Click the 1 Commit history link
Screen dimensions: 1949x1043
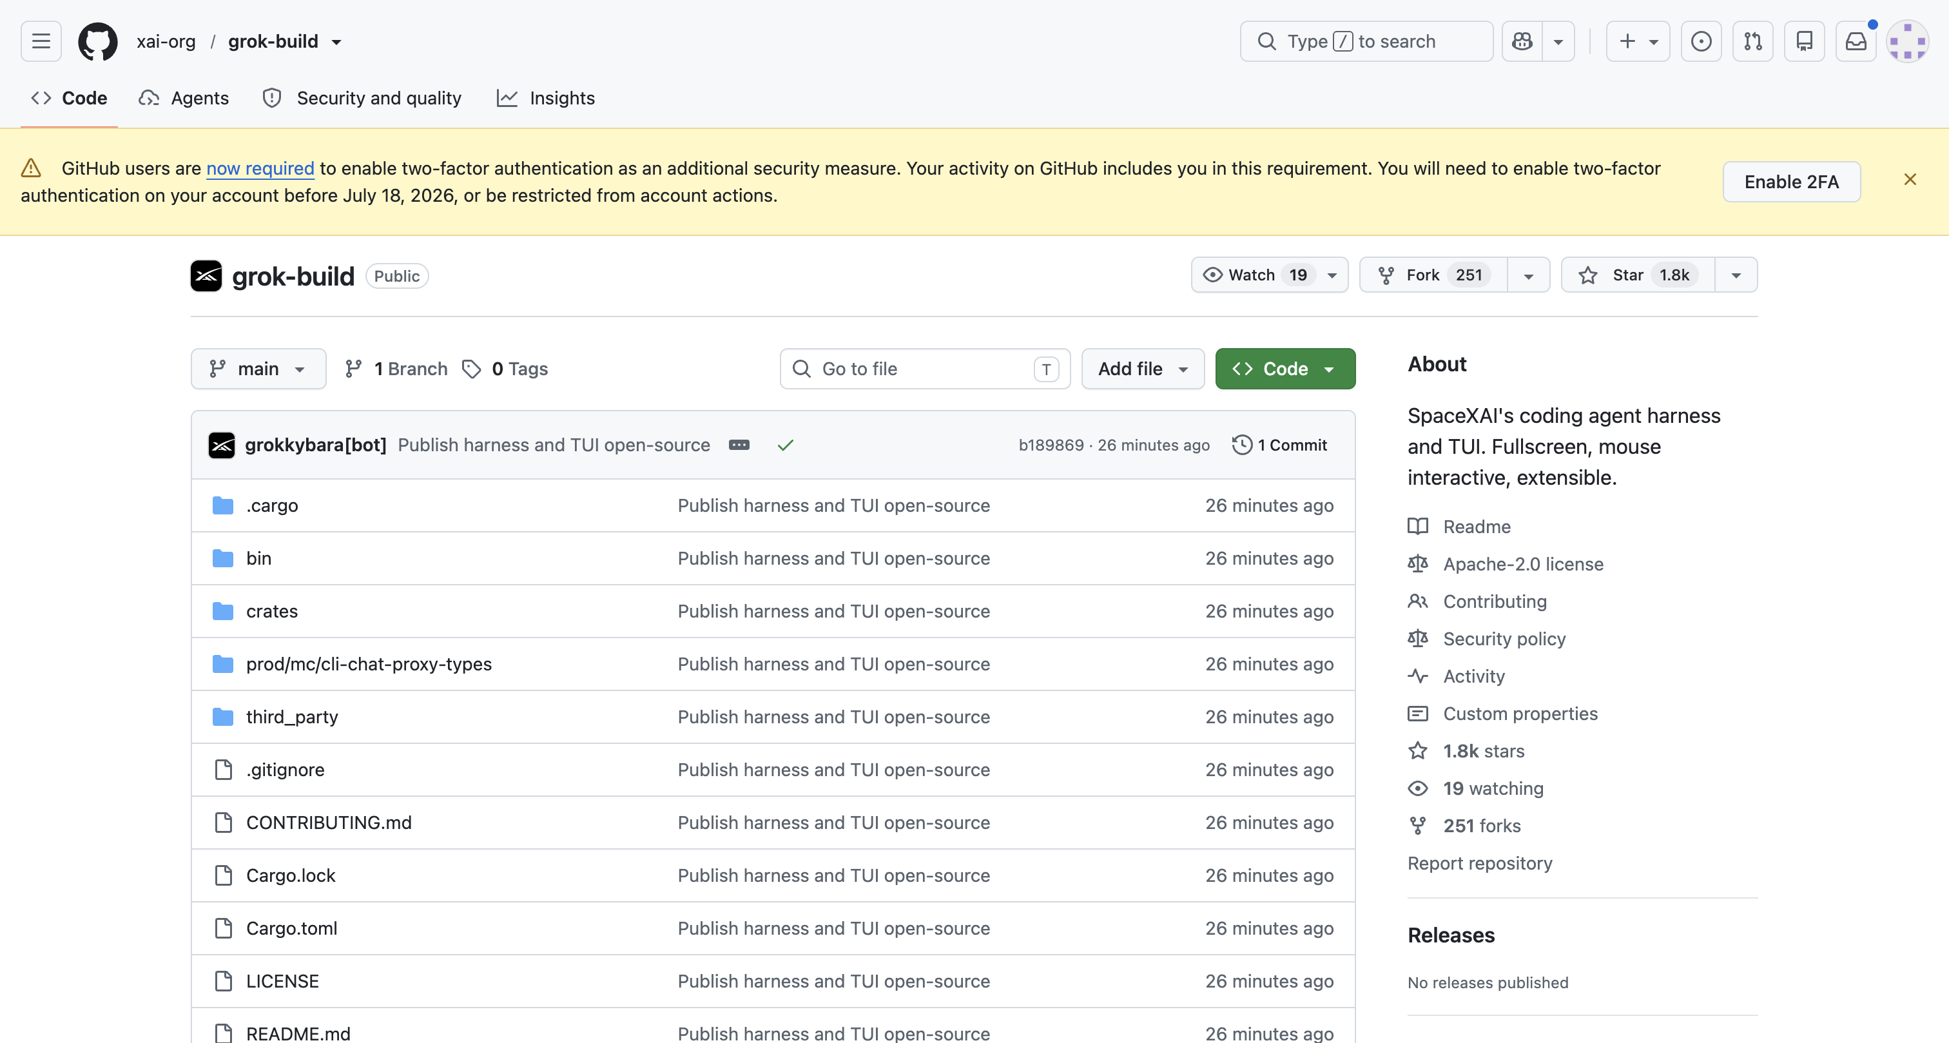click(x=1279, y=445)
